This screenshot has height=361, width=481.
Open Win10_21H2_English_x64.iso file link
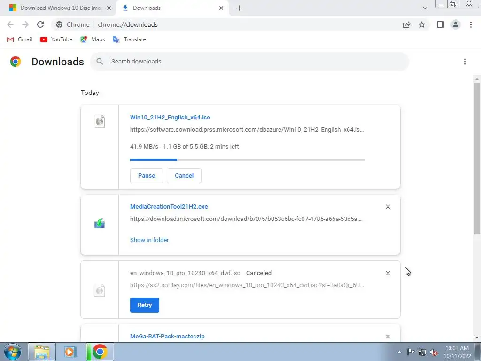click(170, 117)
